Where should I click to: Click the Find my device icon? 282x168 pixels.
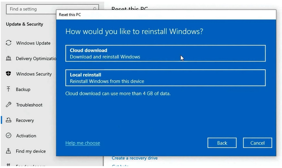[x=8, y=151]
